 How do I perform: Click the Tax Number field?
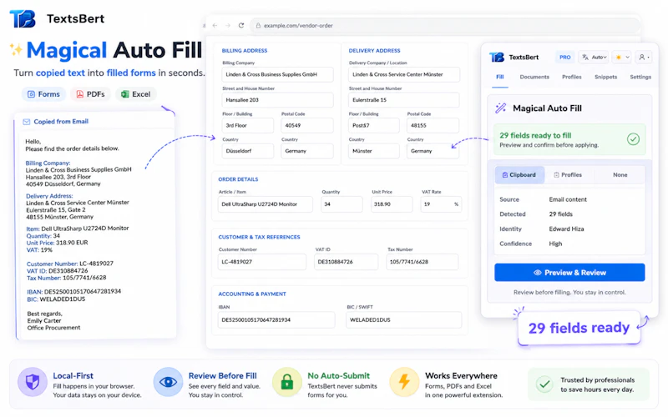pos(423,262)
